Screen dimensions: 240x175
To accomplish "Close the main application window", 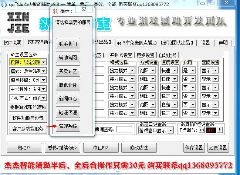I will 227,3.
